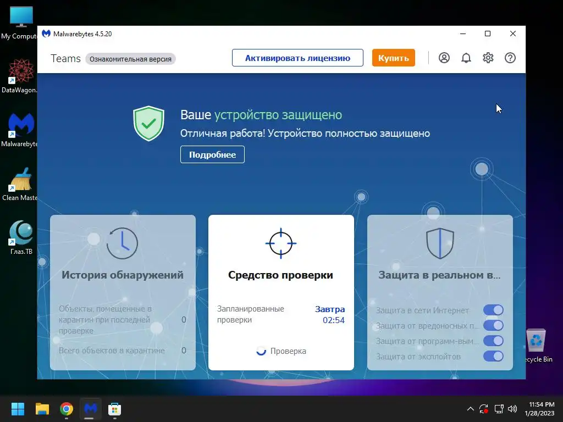
Task: Toggle Защита в сети Интернет switch
Action: pos(493,310)
